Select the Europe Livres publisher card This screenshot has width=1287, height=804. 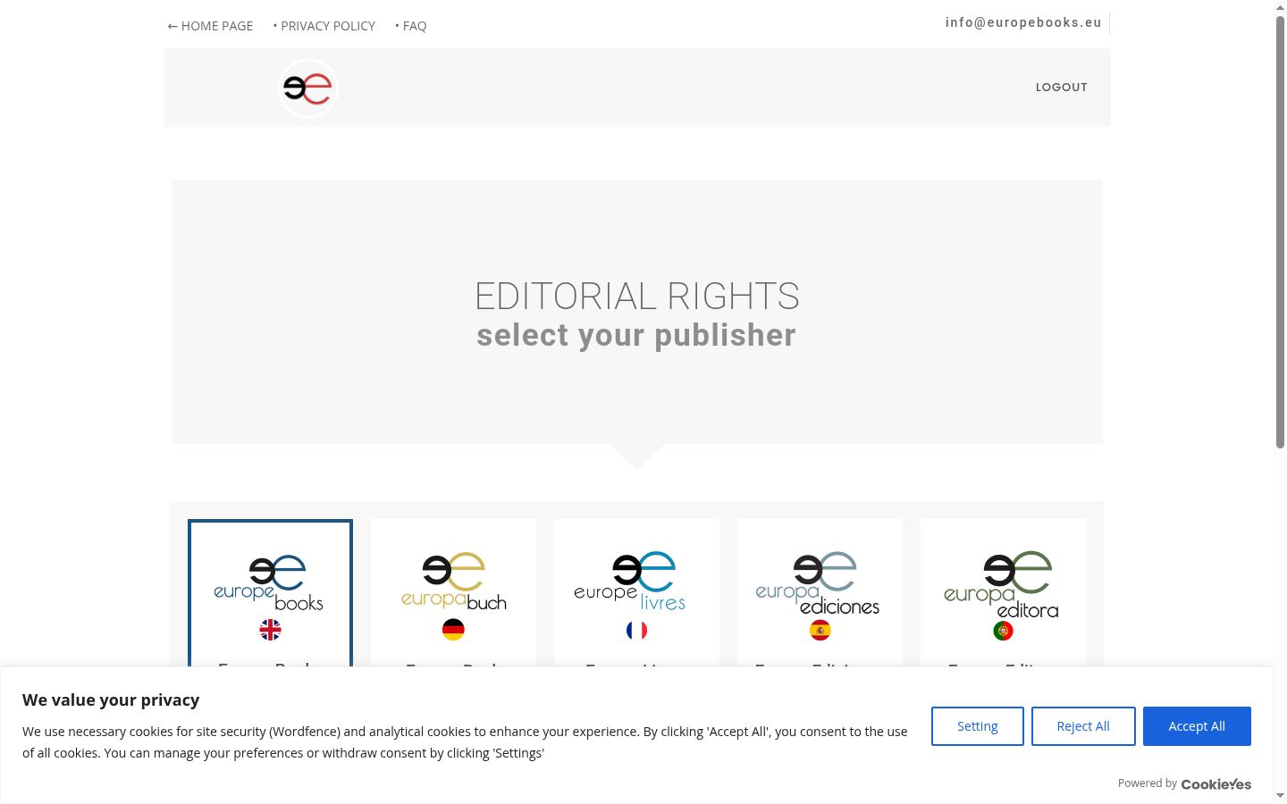click(636, 593)
